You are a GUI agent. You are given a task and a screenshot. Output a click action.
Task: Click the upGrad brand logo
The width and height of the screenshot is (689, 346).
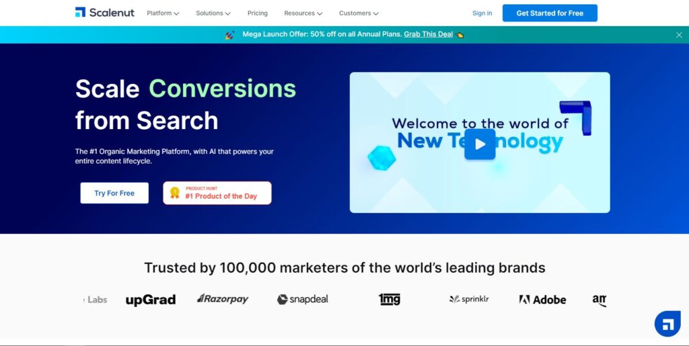151,300
